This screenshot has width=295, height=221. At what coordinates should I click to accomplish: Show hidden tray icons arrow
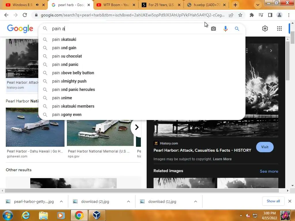click(x=241, y=216)
